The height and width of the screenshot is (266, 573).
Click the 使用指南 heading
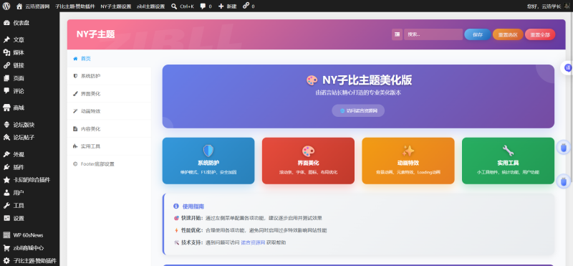point(193,206)
